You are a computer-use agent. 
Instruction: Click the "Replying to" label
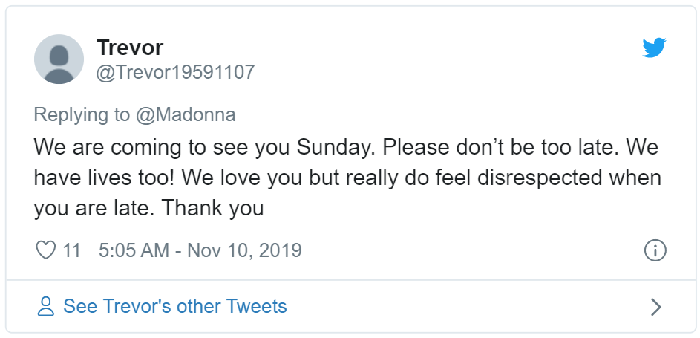[x=82, y=114]
